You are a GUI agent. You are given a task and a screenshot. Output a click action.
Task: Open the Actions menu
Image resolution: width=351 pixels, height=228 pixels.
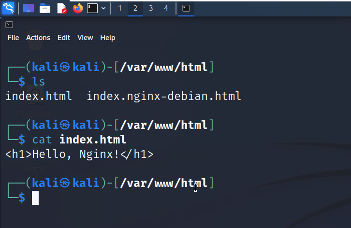pyautogui.click(x=38, y=38)
